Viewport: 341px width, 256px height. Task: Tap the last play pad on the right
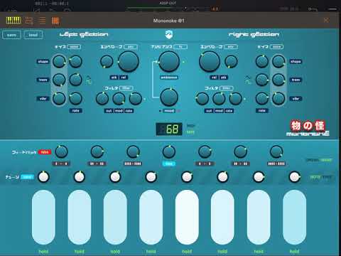[x=294, y=218]
